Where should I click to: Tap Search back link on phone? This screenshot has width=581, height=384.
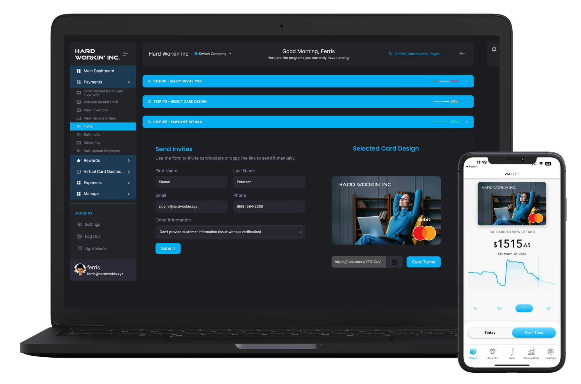472,167
